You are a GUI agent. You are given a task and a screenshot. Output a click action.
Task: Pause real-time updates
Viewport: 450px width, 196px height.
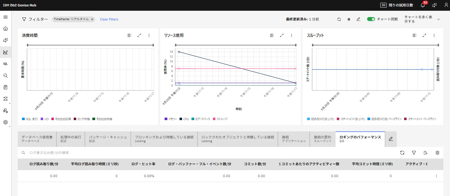click(x=349, y=19)
